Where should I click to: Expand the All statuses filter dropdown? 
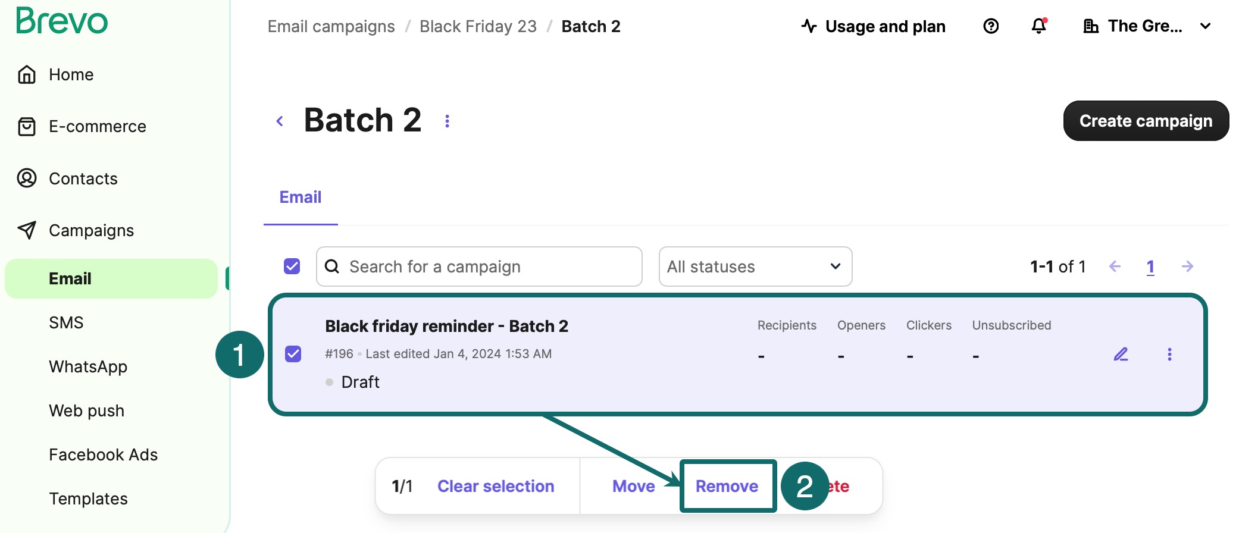click(755, 266)
